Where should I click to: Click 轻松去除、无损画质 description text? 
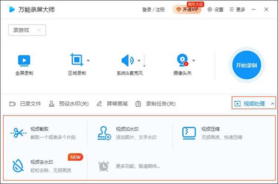tap(51, 171)
